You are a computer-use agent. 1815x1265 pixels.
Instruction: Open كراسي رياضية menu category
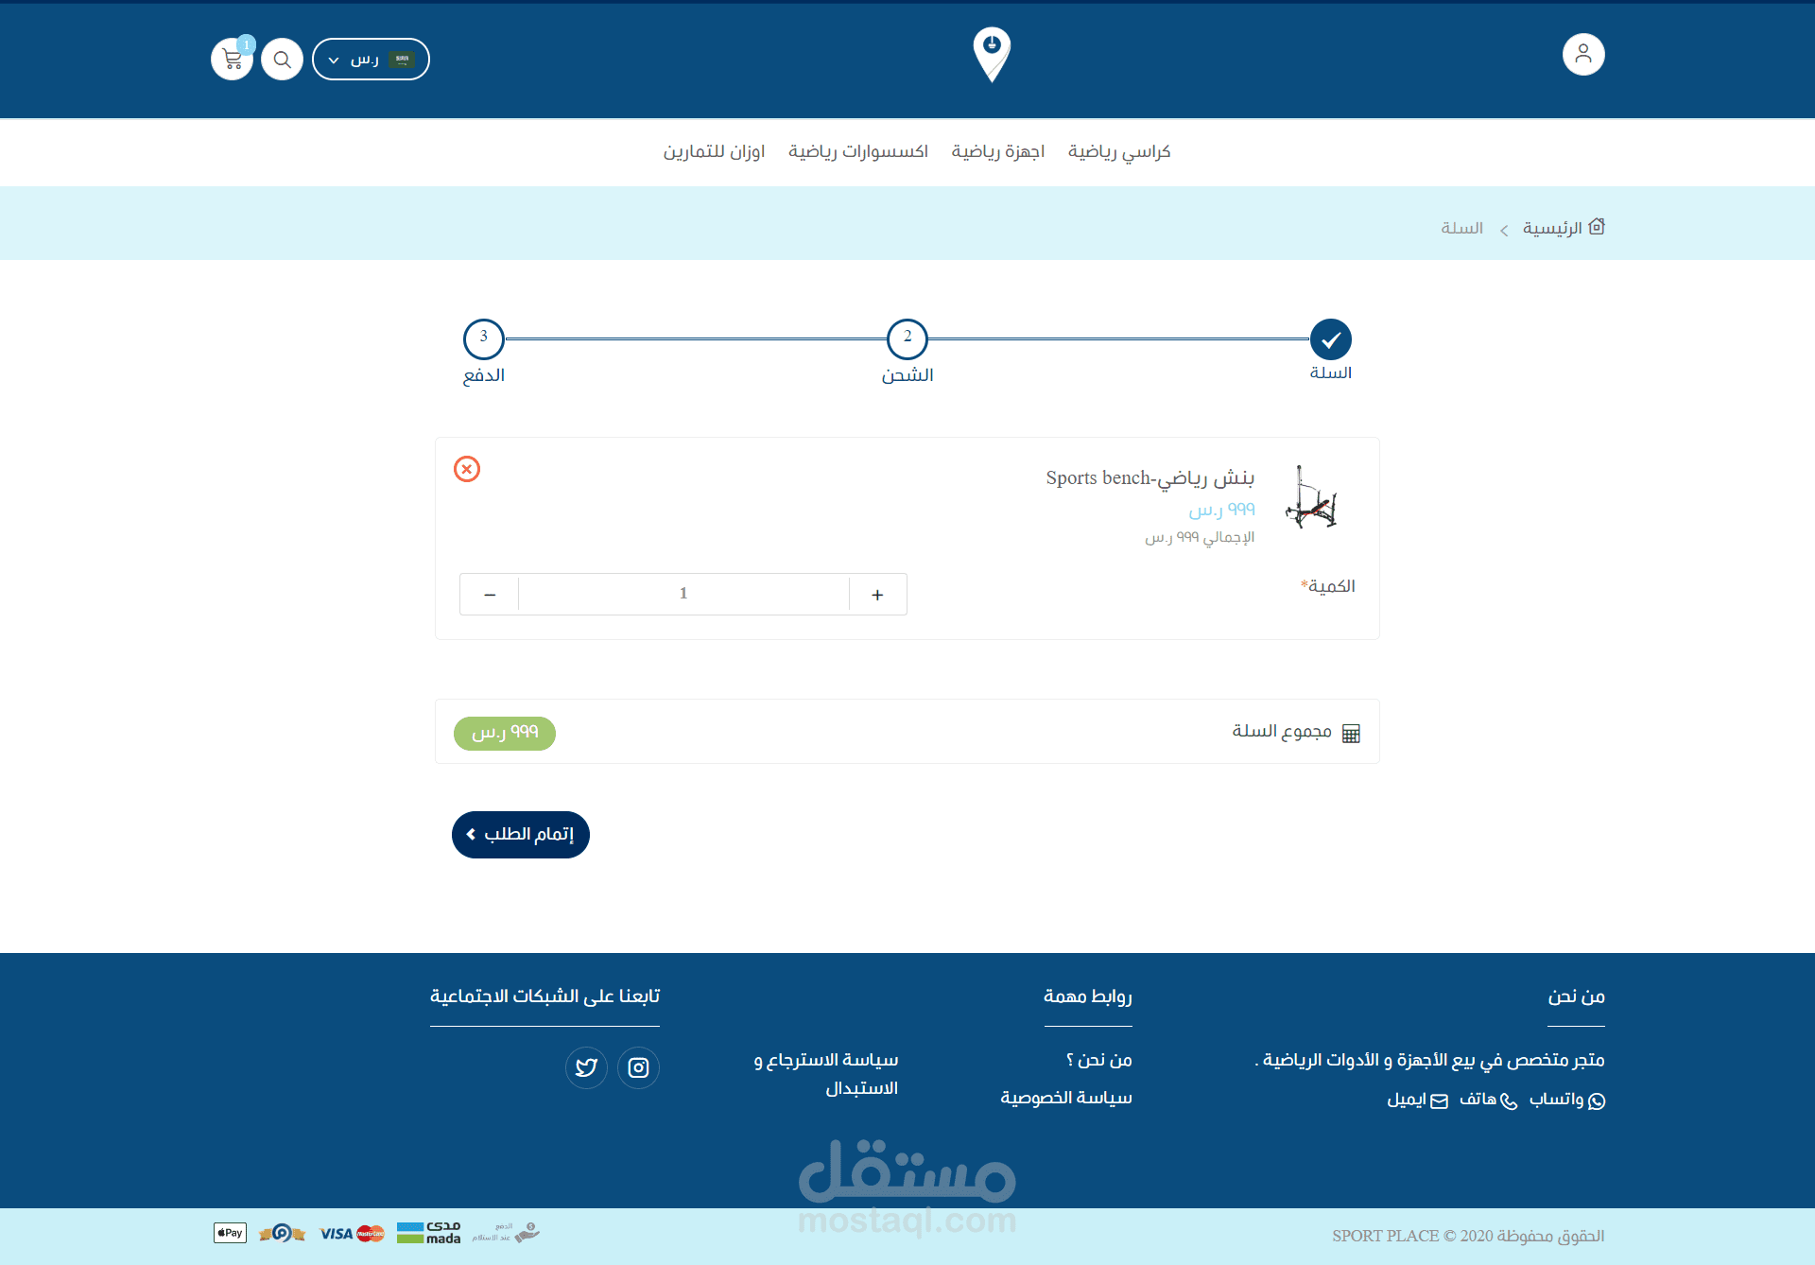pos(1119,151)
